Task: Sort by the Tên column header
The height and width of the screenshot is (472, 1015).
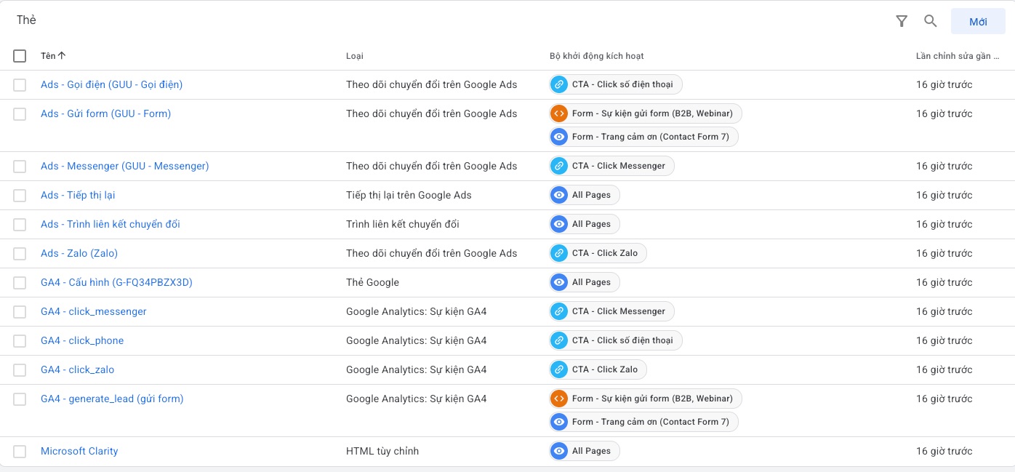Action: pyautogui.click(x=53, y=56)
